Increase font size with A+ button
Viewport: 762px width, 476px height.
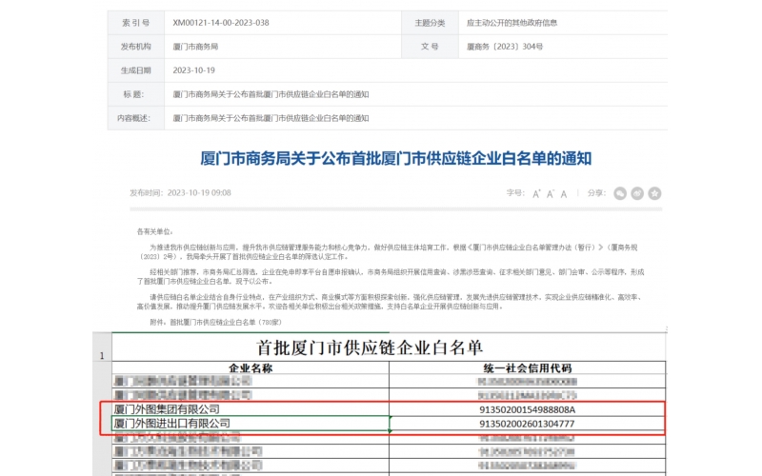click(536, 194)
